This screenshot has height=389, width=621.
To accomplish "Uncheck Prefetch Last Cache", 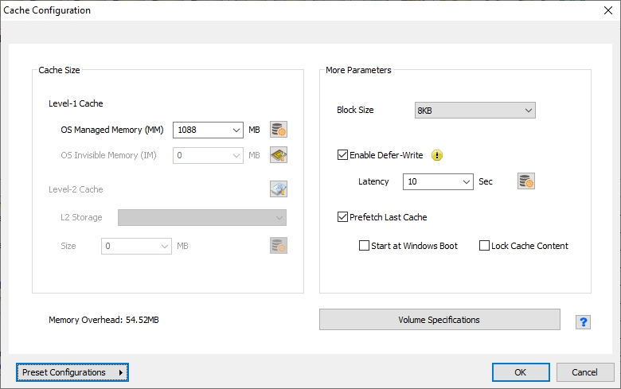I will click(342, 217).
